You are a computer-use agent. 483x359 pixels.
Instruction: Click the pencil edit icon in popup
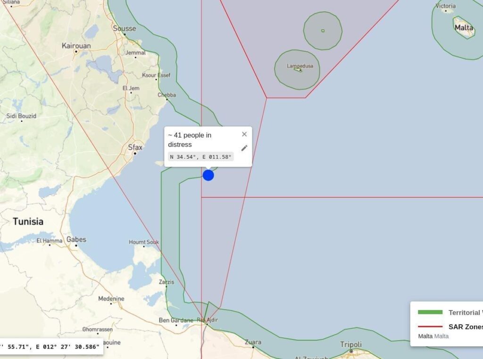tap(244, 148)
